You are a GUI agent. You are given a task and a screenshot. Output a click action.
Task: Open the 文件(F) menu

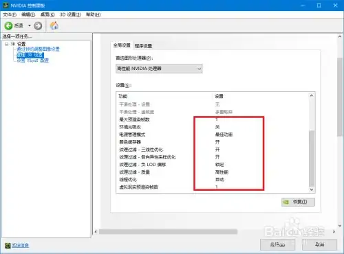pos(10,14)
